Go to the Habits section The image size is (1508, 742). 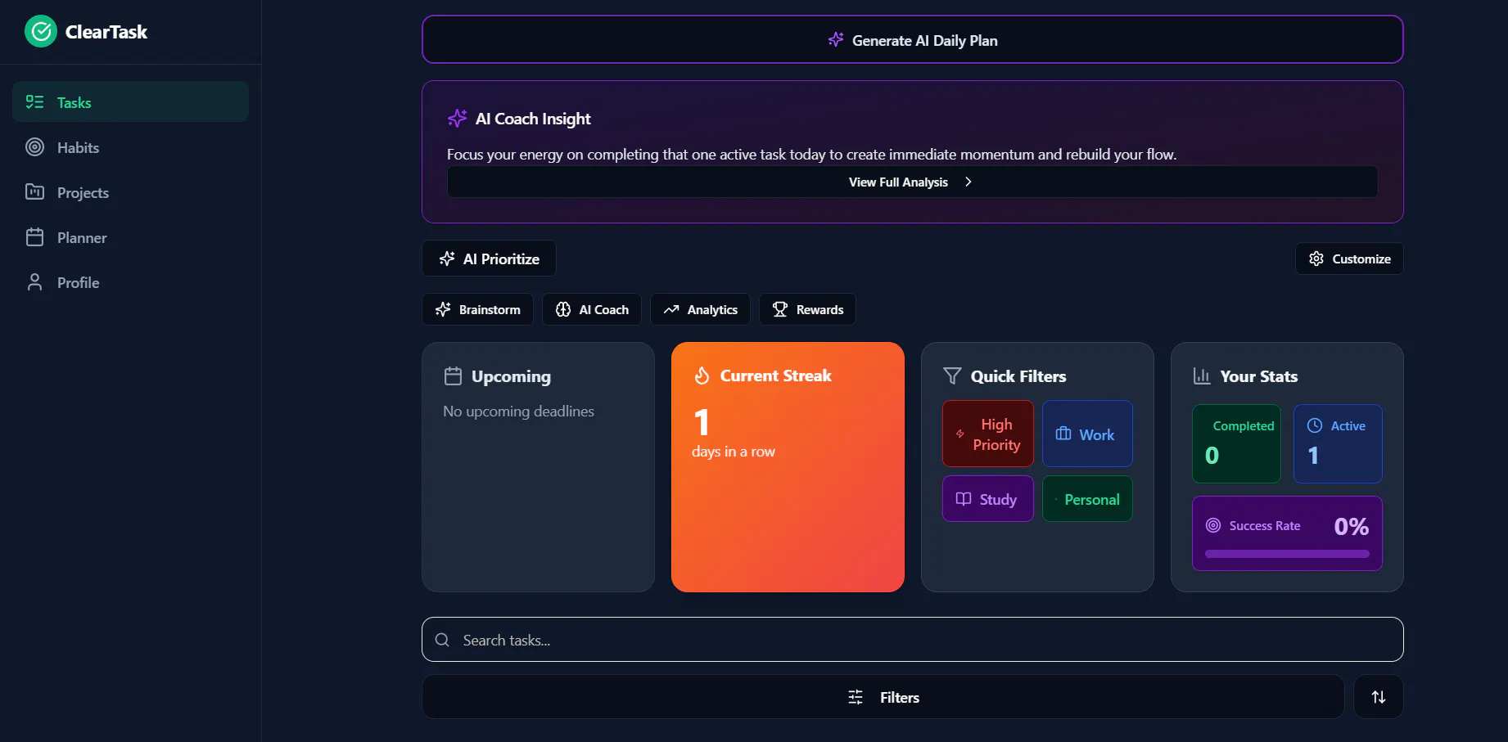pyautogui.click(x=130, y=147)
